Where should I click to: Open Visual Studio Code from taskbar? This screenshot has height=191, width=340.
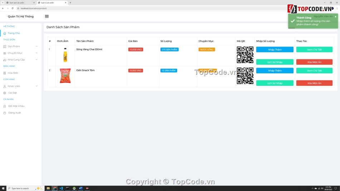click(61, 188)
